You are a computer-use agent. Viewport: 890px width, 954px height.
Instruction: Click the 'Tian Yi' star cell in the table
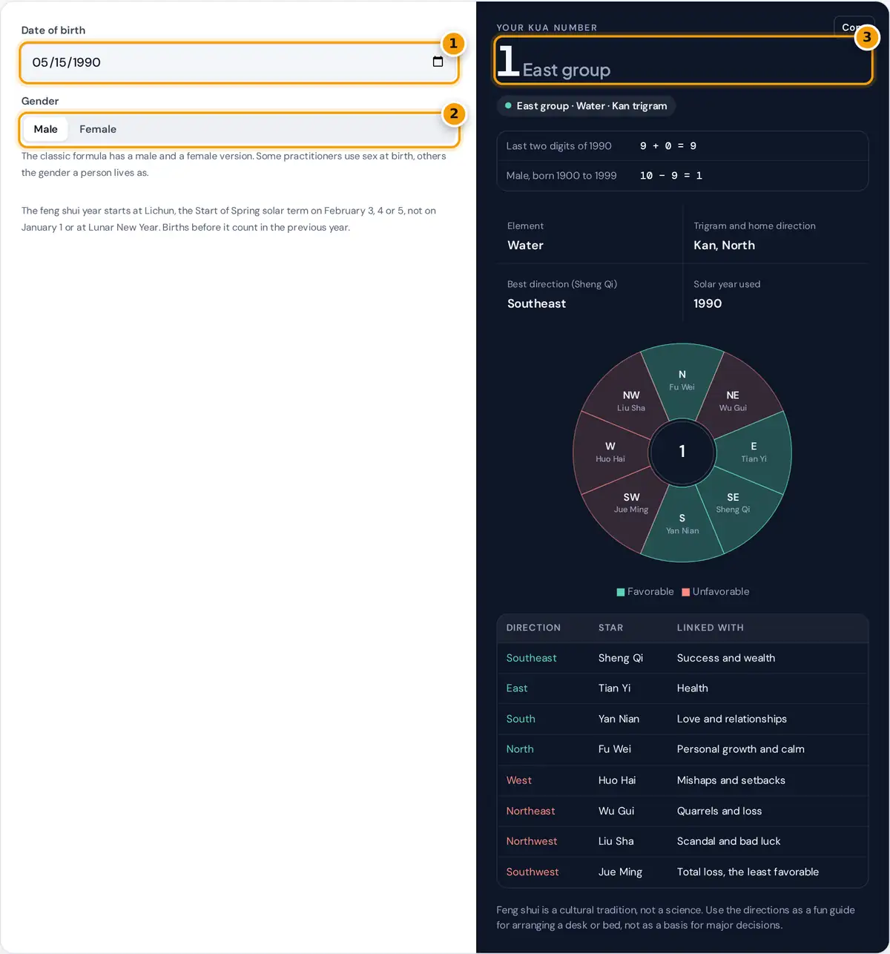point(615,688)
